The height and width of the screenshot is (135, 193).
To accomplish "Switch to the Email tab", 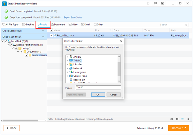I will [x=86, y=25].
